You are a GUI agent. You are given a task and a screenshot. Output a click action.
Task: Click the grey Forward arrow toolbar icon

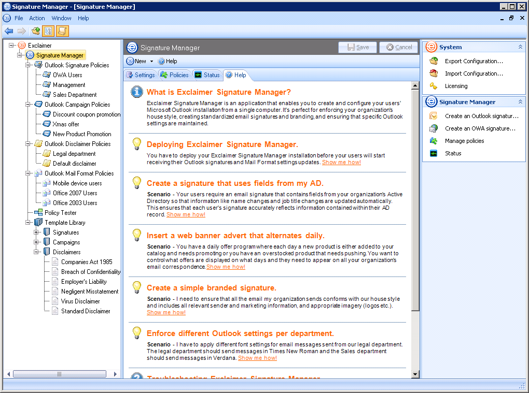[x=22, y=31]
